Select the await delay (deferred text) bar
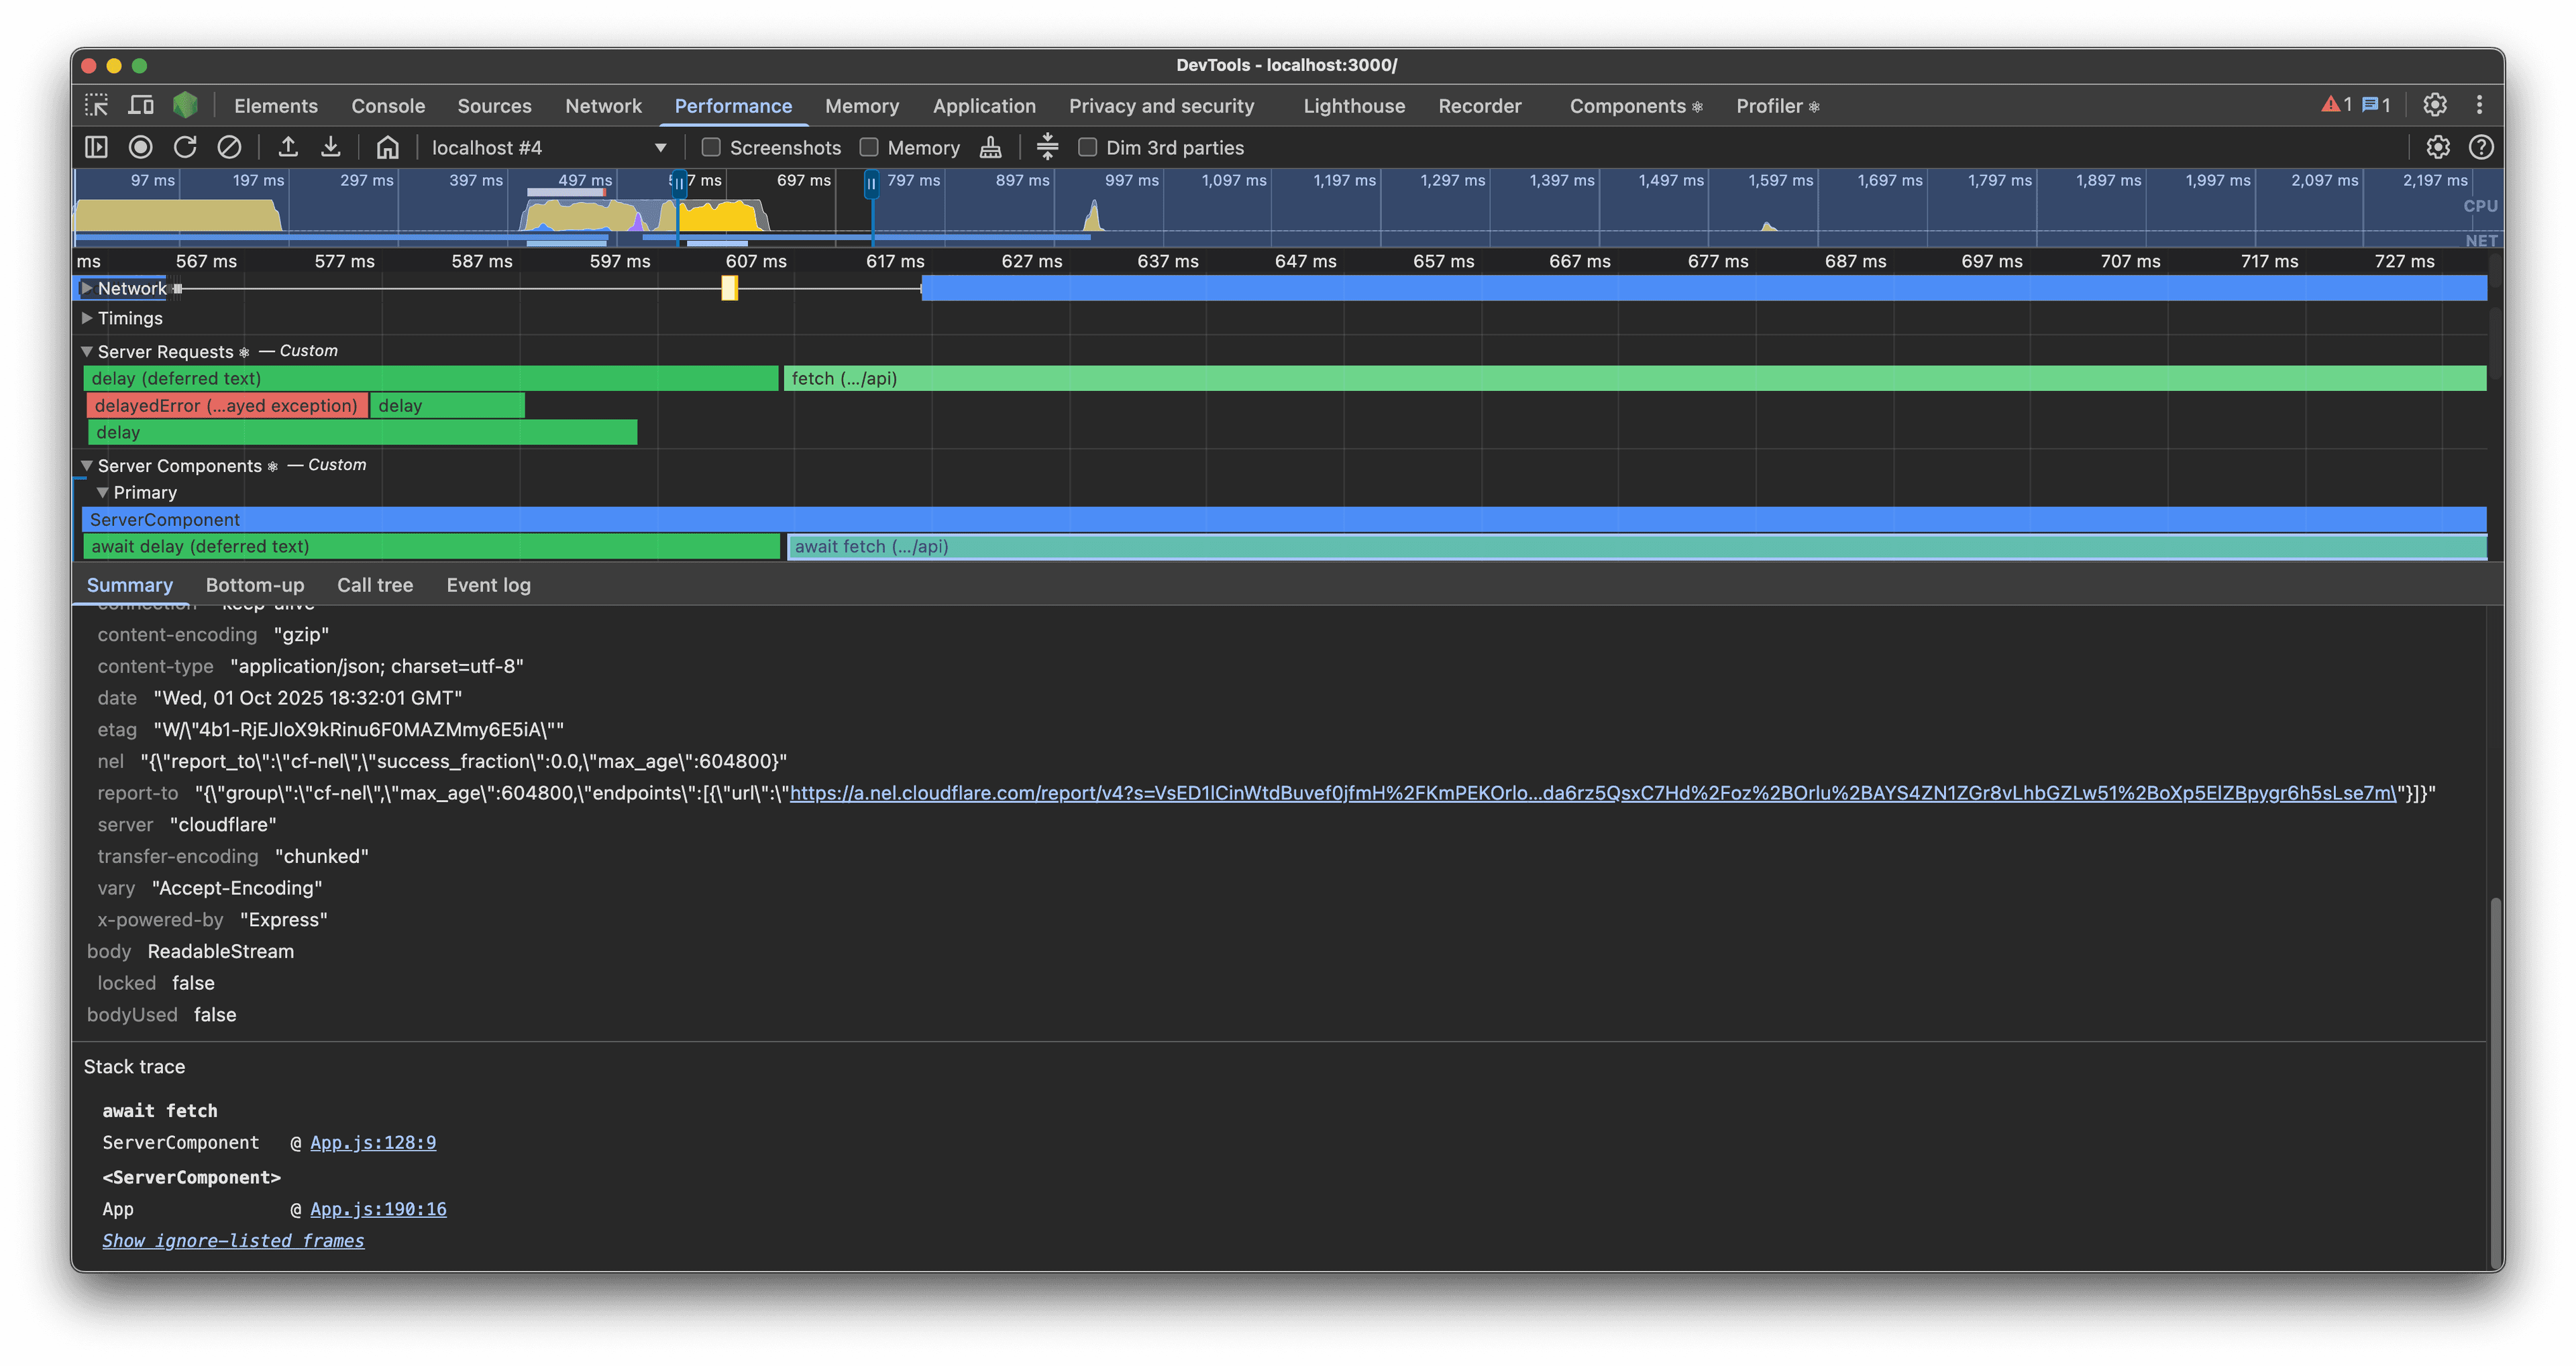The width and height of the screenshot is (2576, 1366). click(432, 546)
